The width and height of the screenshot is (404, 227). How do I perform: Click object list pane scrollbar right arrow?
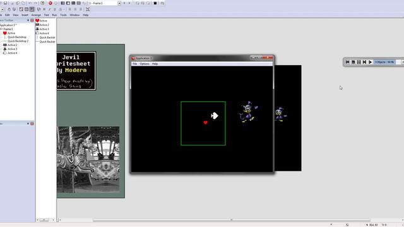point(53,220)
